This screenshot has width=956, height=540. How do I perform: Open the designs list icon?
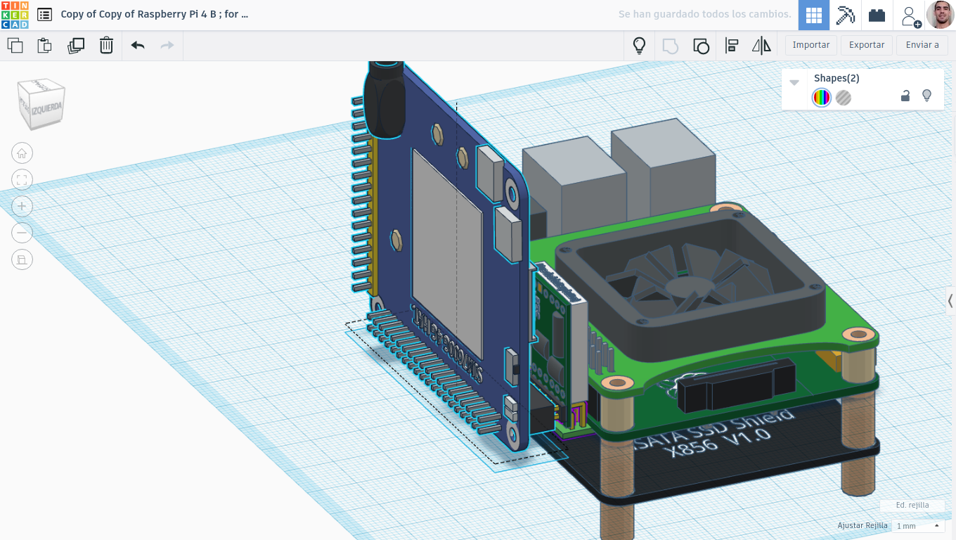click(x=44, y=15)
